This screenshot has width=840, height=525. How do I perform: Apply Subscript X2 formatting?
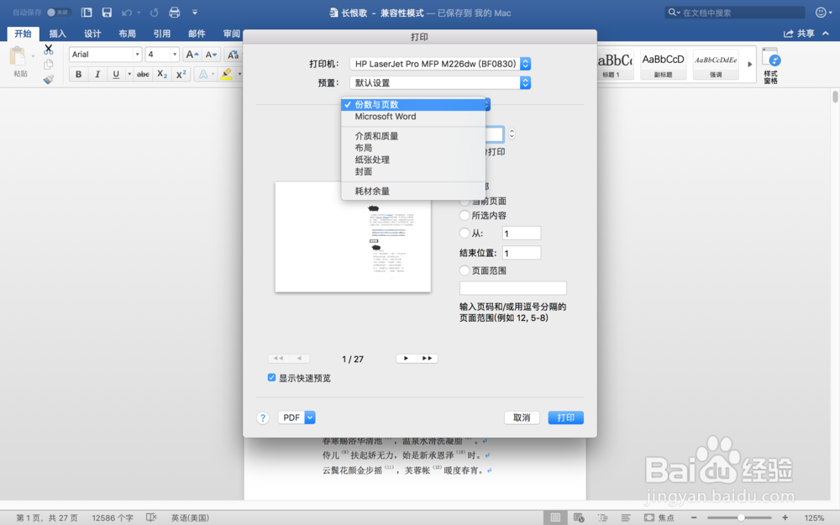coord(162,75)
